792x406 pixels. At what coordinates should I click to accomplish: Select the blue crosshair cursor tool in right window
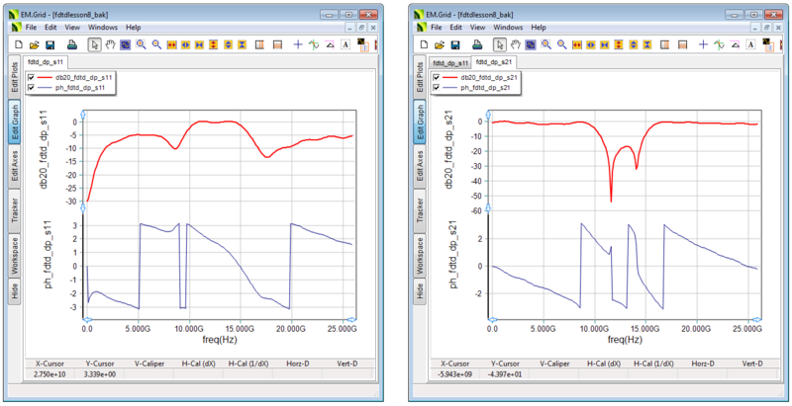pos(702,44)
